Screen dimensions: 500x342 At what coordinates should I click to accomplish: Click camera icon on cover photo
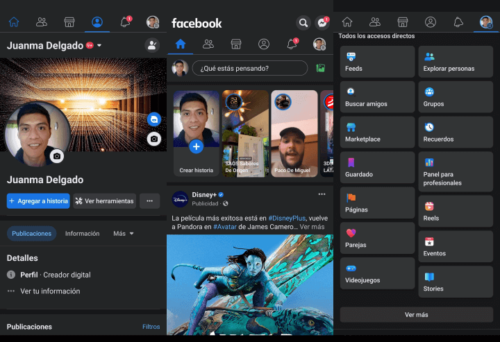point(154,139)
